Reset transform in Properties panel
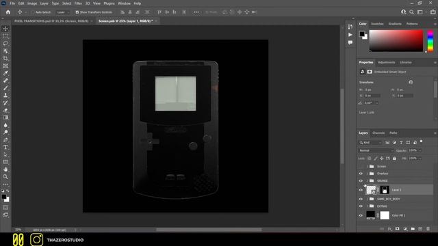Image resolution: width=438 pixels, height=246 pixels. (x=411, y=82)
